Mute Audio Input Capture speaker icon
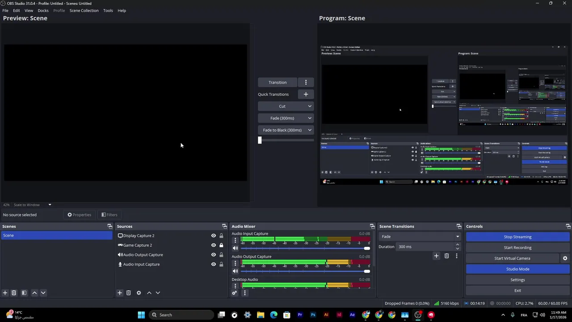This screenshot has width=572, height=322. [236, 248]
